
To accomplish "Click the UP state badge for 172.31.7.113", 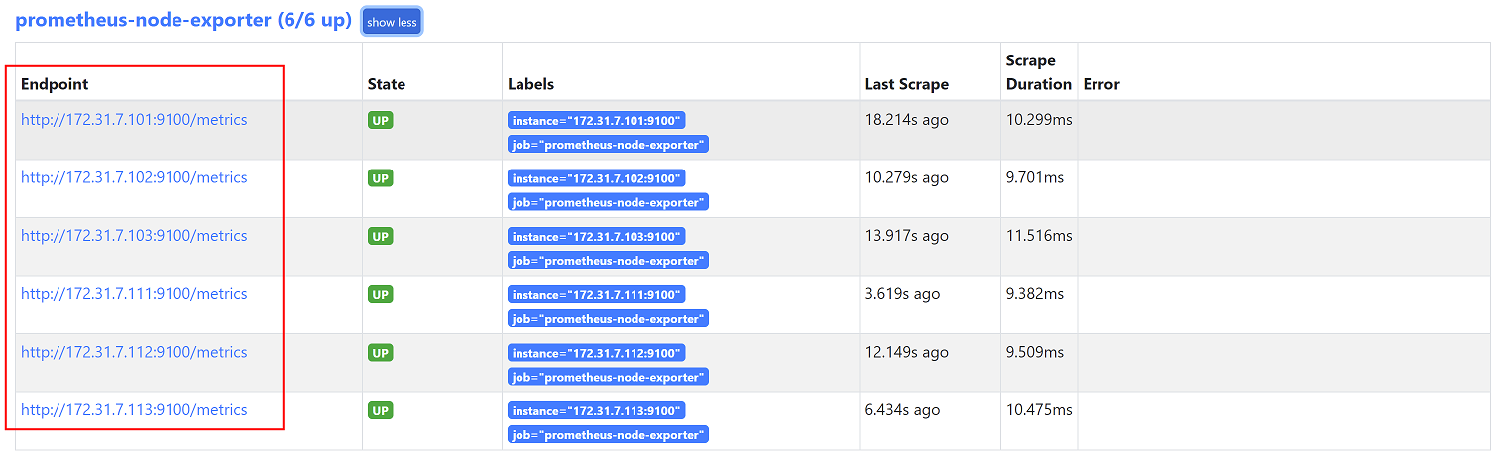I will tap(380, 410).
